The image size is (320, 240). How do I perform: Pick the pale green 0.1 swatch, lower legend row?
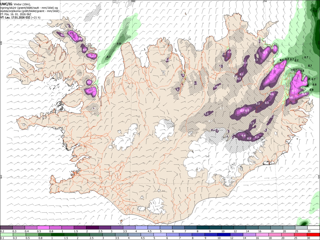tap(6, 235)
